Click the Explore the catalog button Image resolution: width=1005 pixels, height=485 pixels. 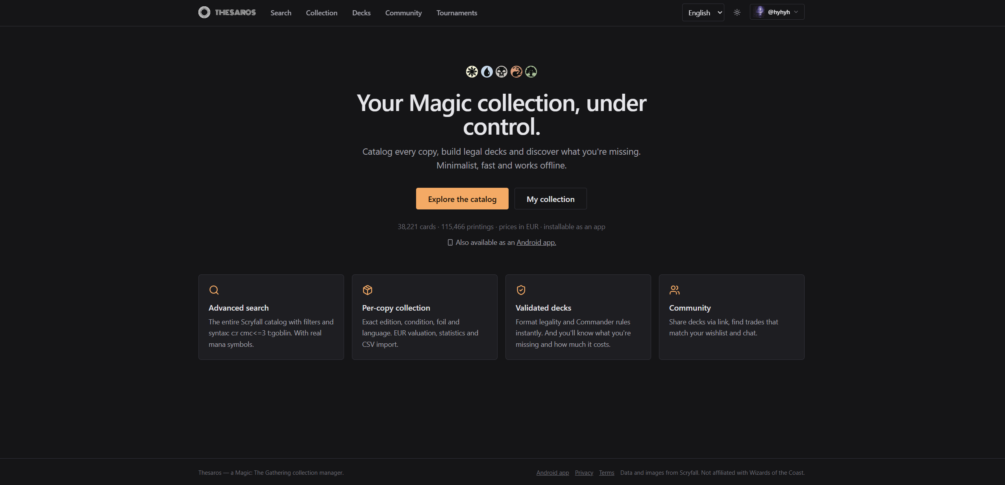click(x=462, y=199)
